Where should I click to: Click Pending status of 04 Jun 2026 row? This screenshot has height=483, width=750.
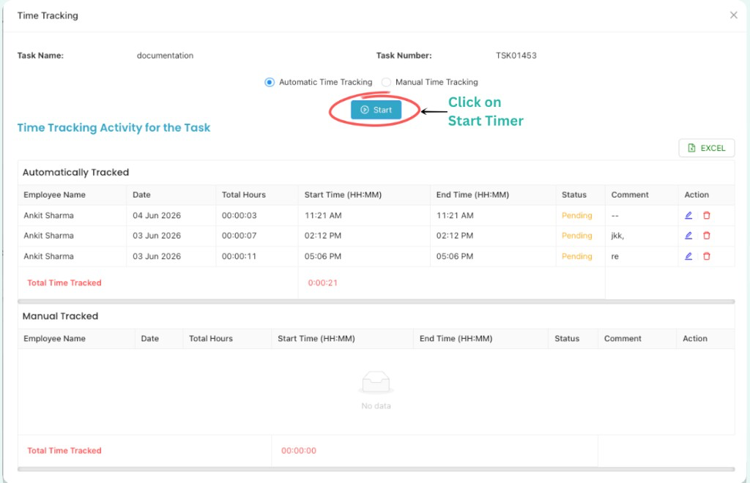pyautogui.click(x=577, y=215)
